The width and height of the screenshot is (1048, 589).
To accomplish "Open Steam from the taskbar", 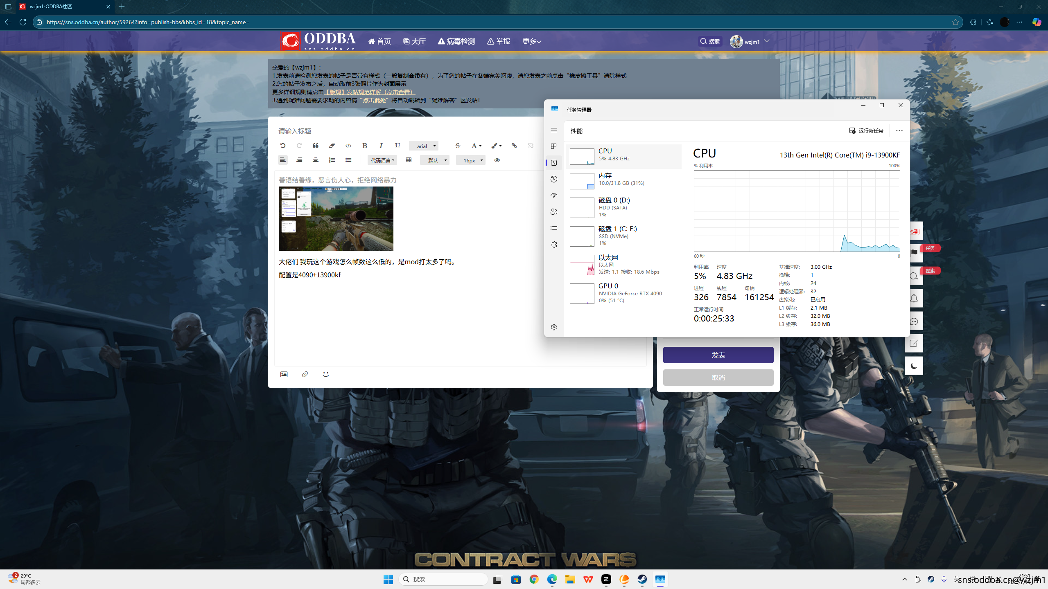I will point(642,579).
